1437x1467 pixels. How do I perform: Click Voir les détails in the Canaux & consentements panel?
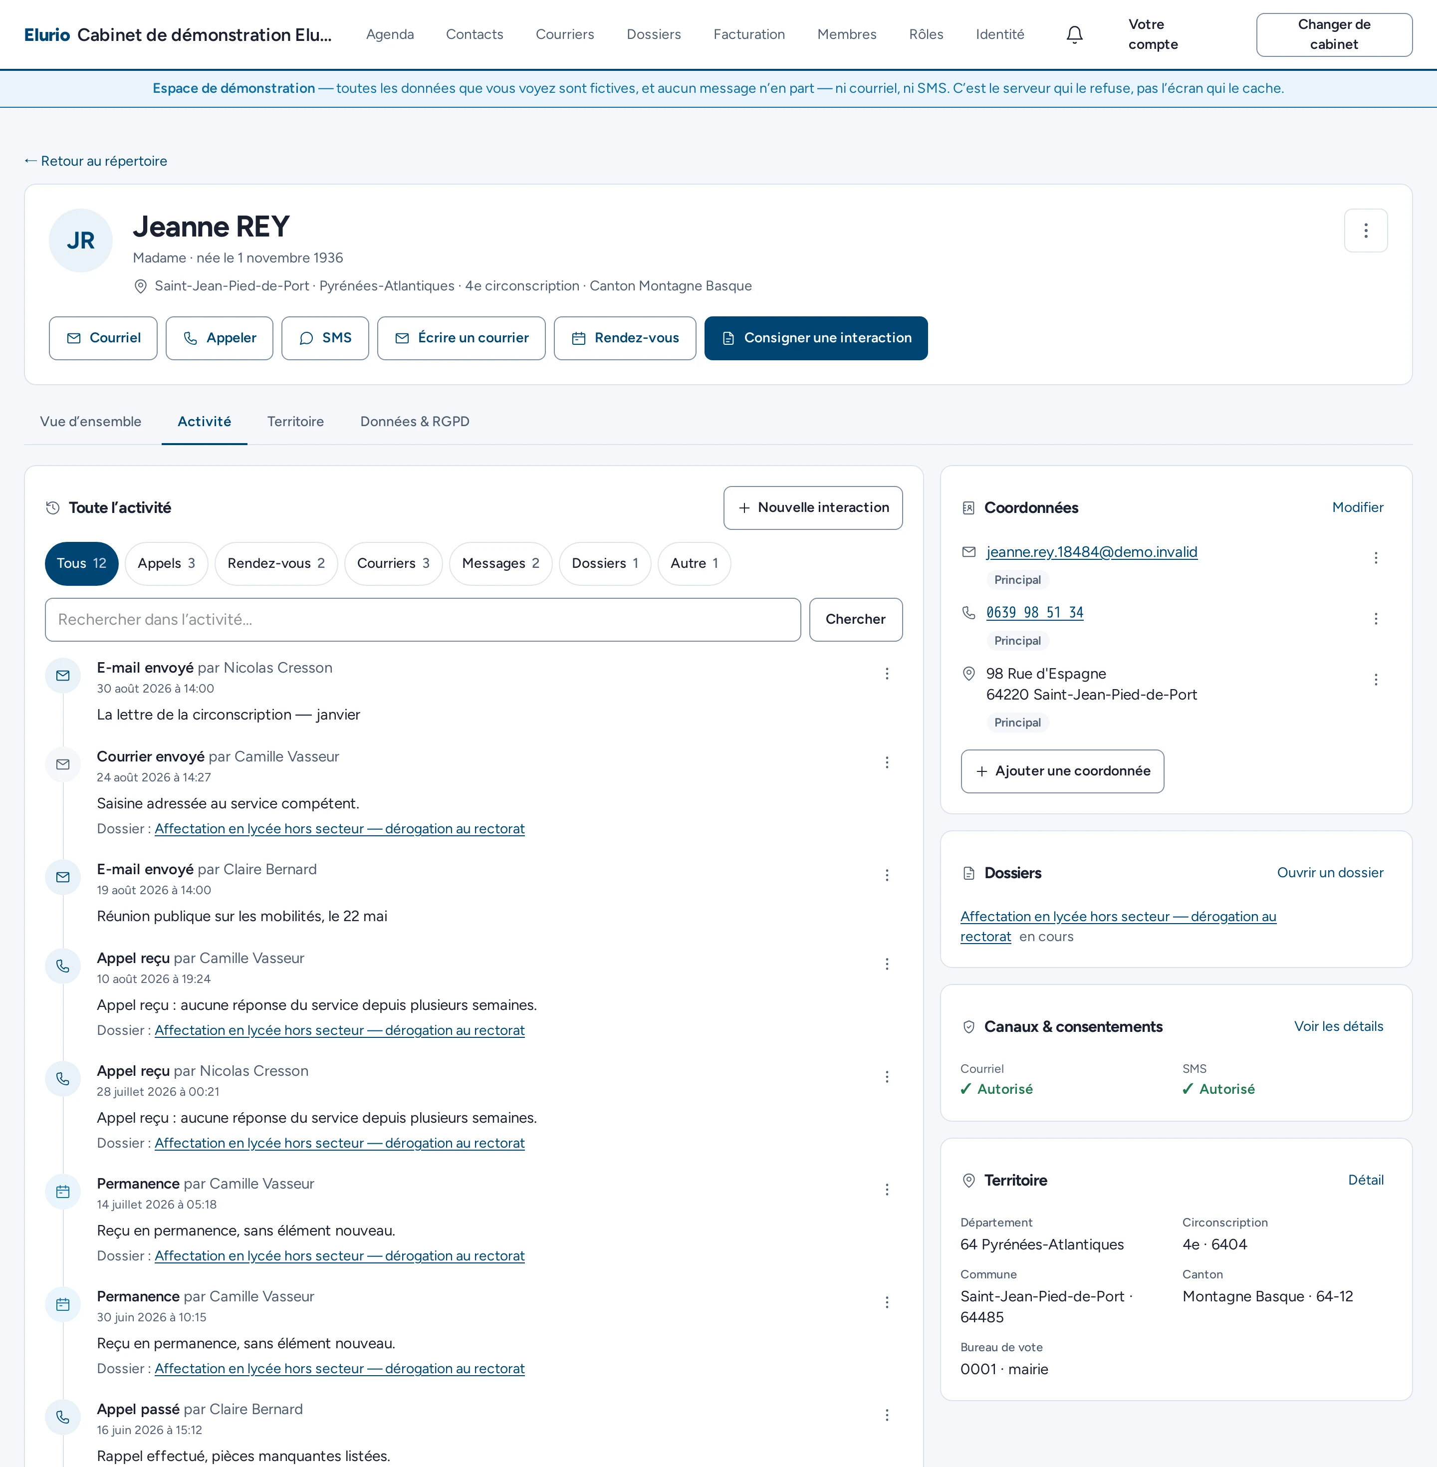click(1338, 1027)
